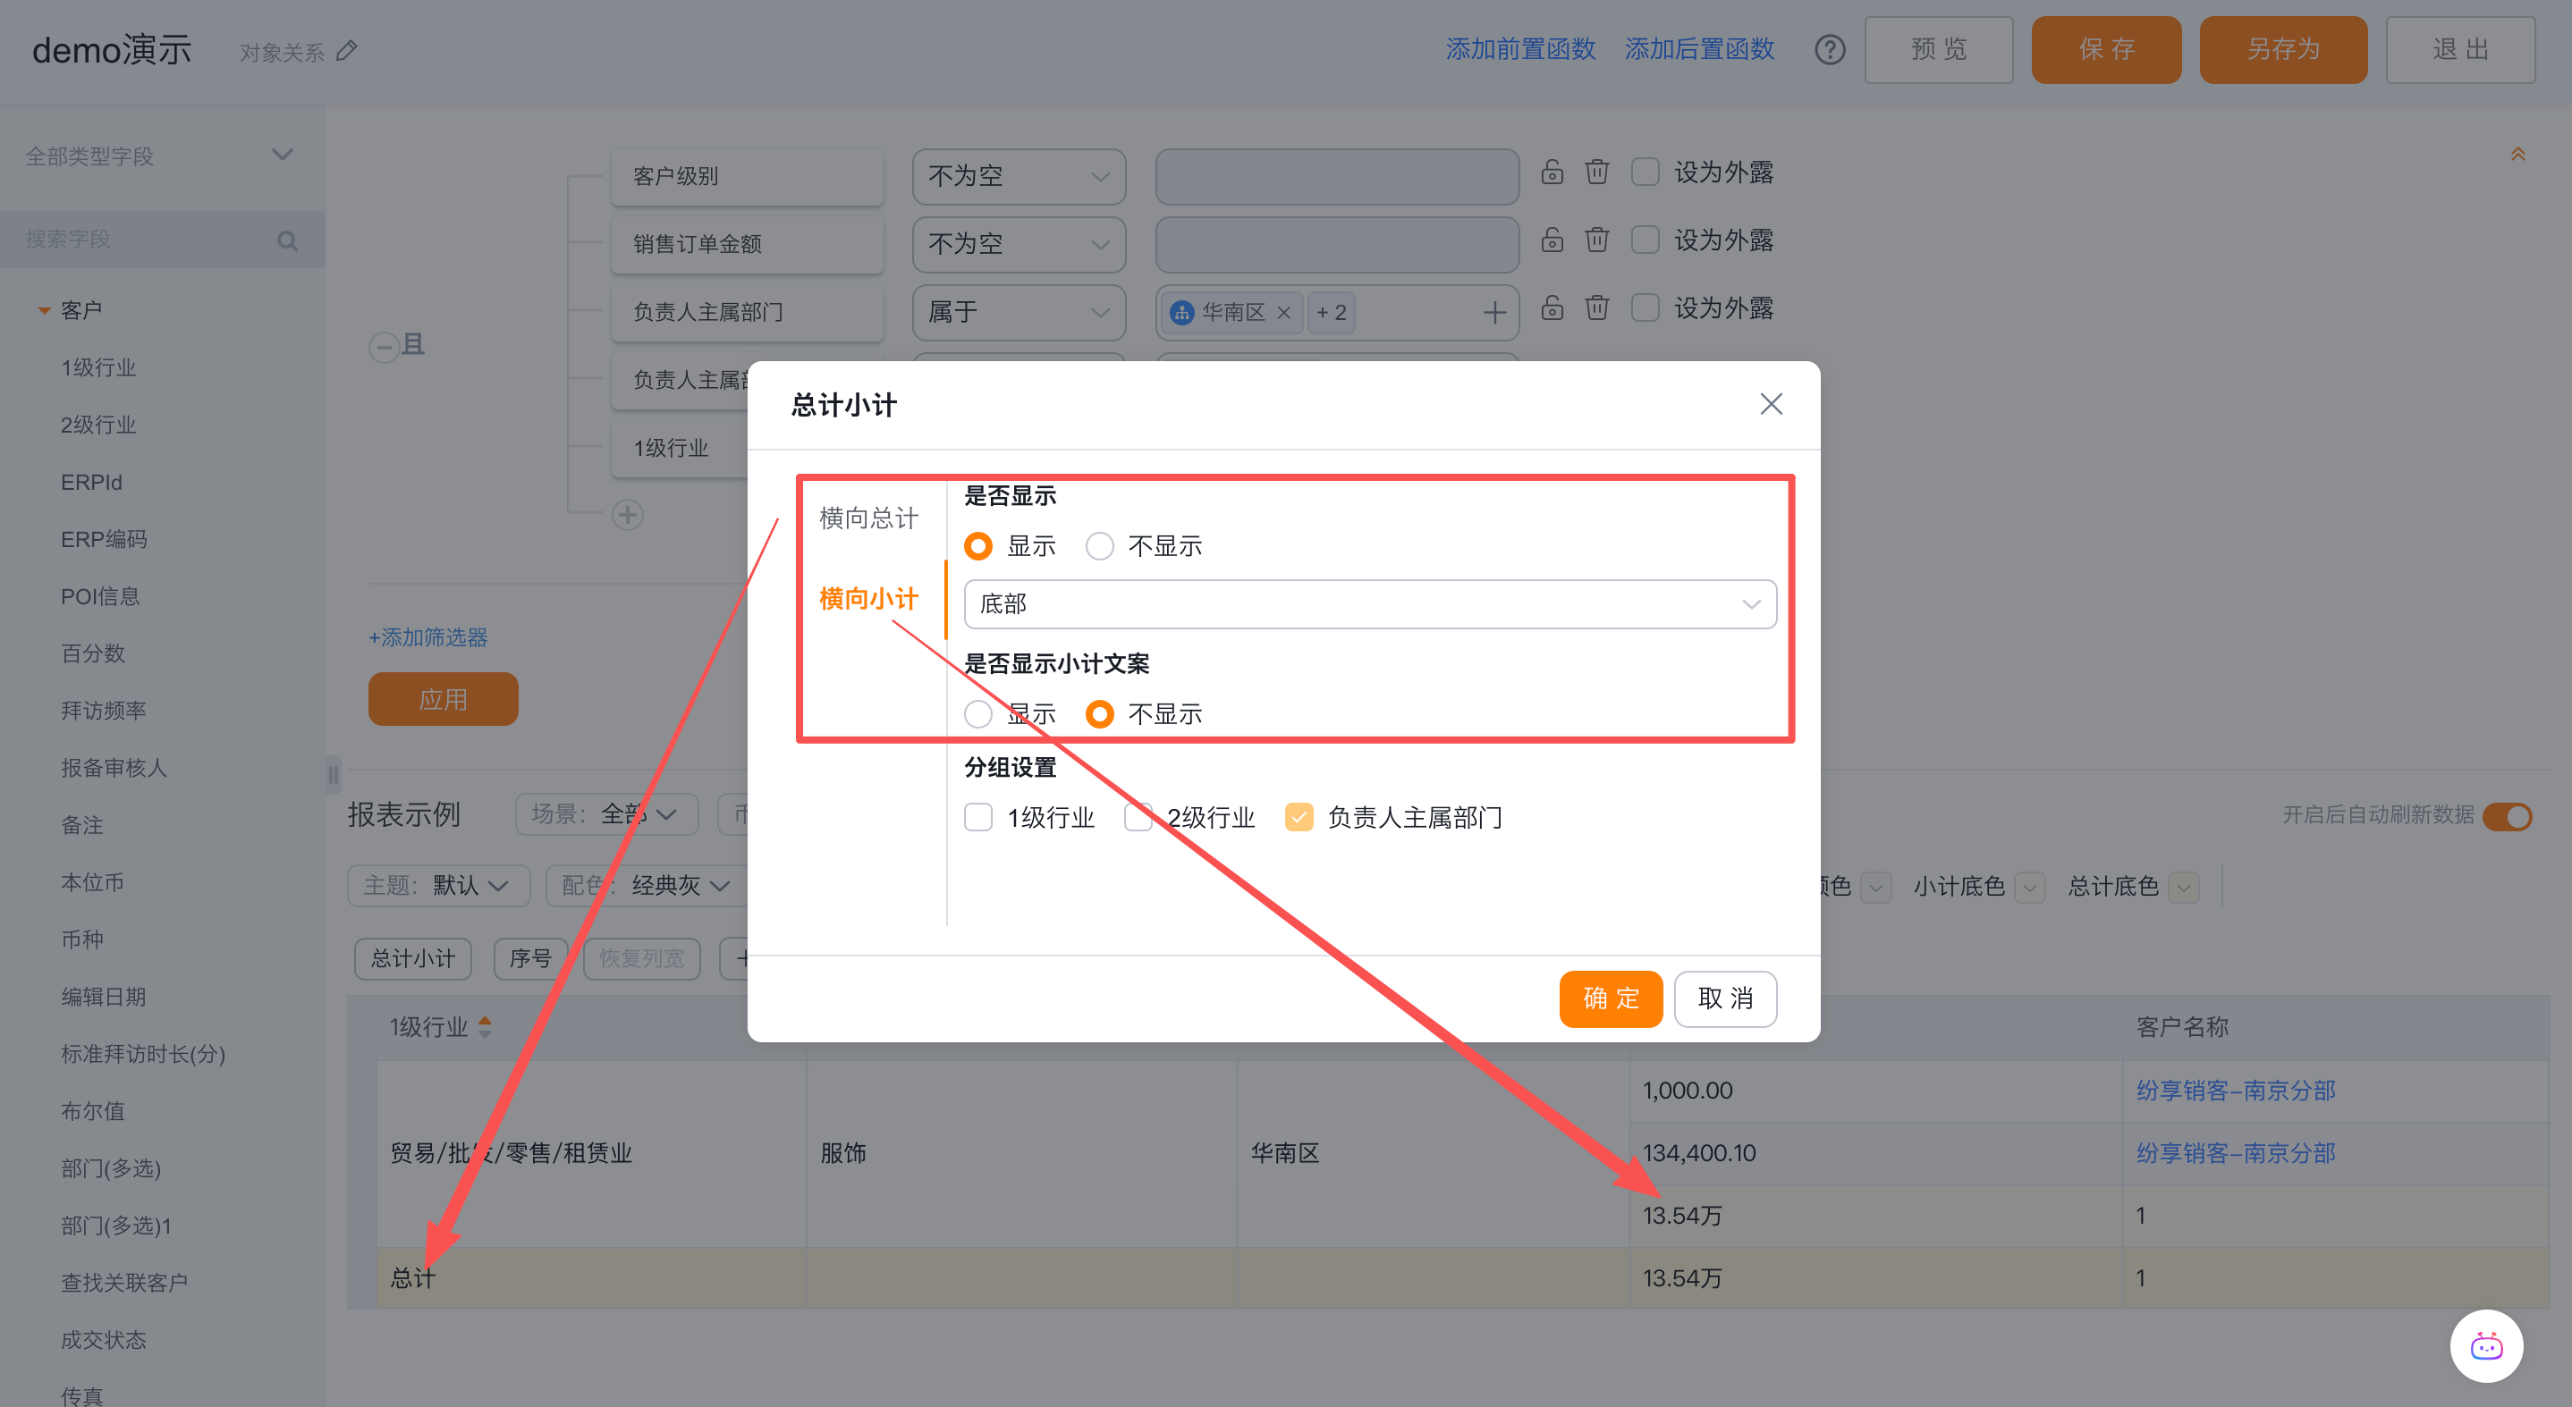2572x1407 pixels.
Task: Click the help question mark icon
Action: 1829,49
